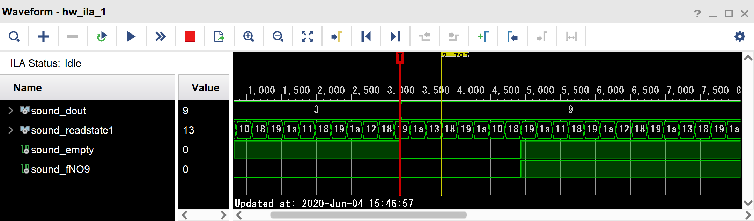Export ILA data with export icon
Image resolution: width=754 pixels, height=221 pixels.
coord(219,36)
